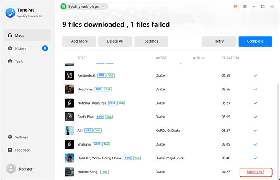Open the Music section
This screenshot has width=280, height=180.
coord(28,35)
